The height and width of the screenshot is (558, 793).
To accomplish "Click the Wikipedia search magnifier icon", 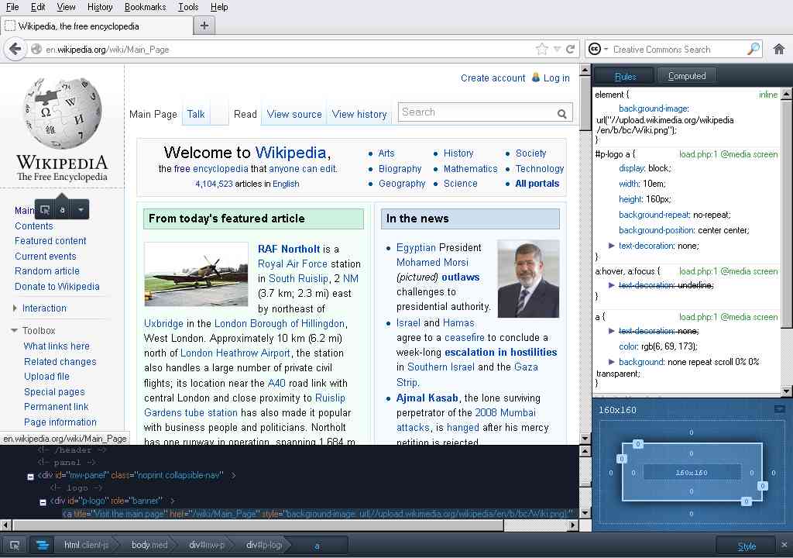I will click(x=561, y=113).
